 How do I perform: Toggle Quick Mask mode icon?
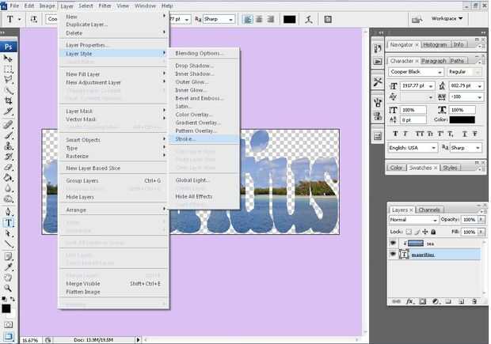point(8,324)
